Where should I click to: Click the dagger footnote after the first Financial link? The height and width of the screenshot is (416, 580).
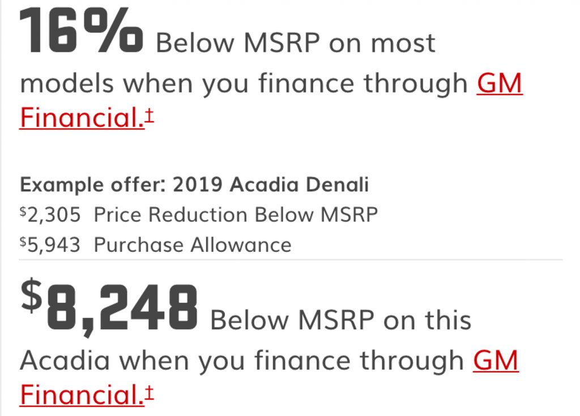(149, 114)
